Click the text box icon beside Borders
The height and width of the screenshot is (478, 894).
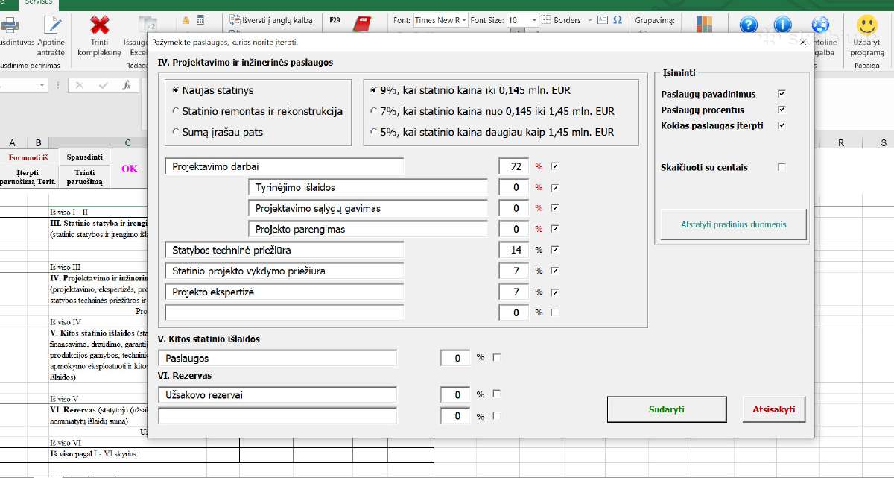pyautogui.click(x=603, y=20)
